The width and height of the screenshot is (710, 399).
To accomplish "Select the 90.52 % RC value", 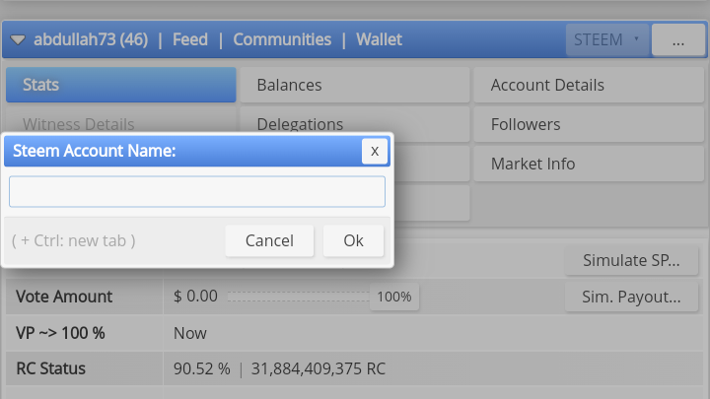I will pyautogui.click(x=202, y=368).
